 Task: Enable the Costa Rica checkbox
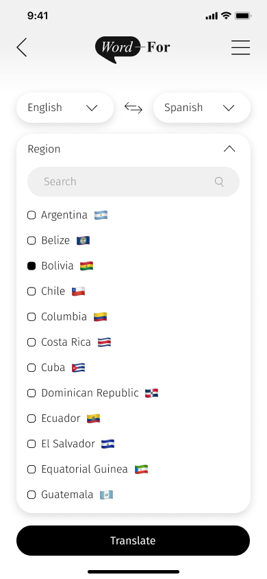[x=31, y=342]
